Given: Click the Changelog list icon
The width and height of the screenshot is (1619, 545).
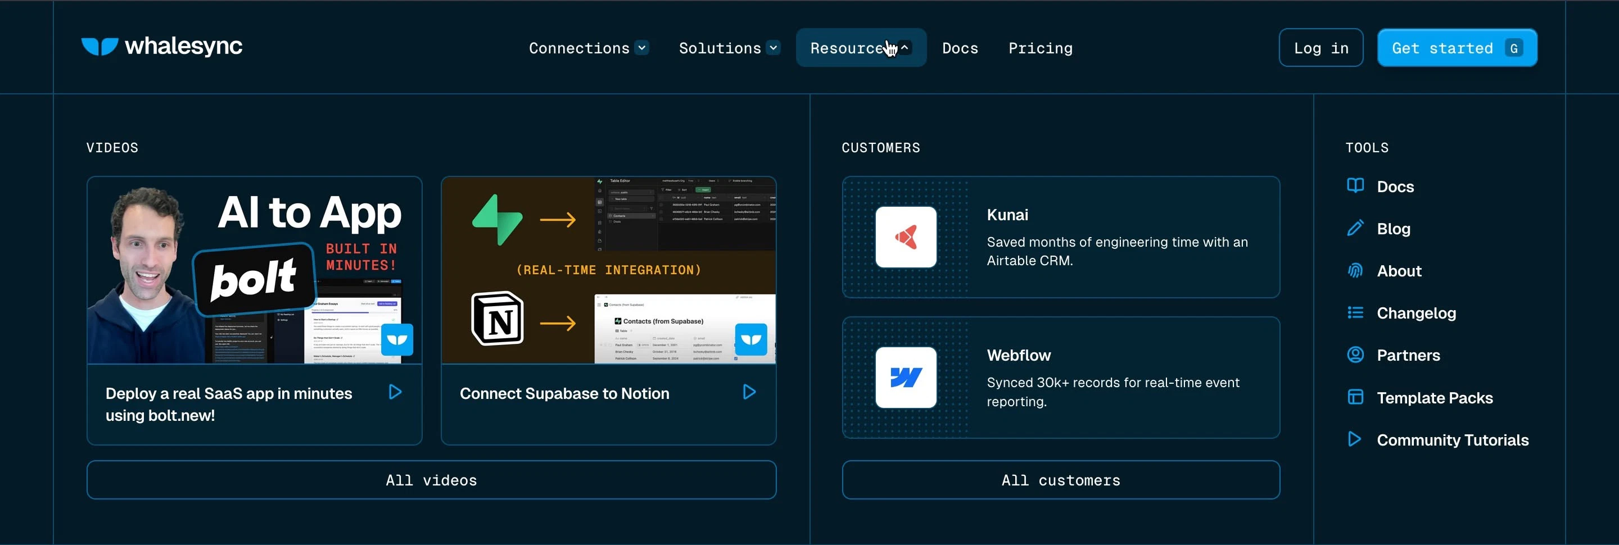Looking at the screenshot, I should click(x=1355, y=313).
